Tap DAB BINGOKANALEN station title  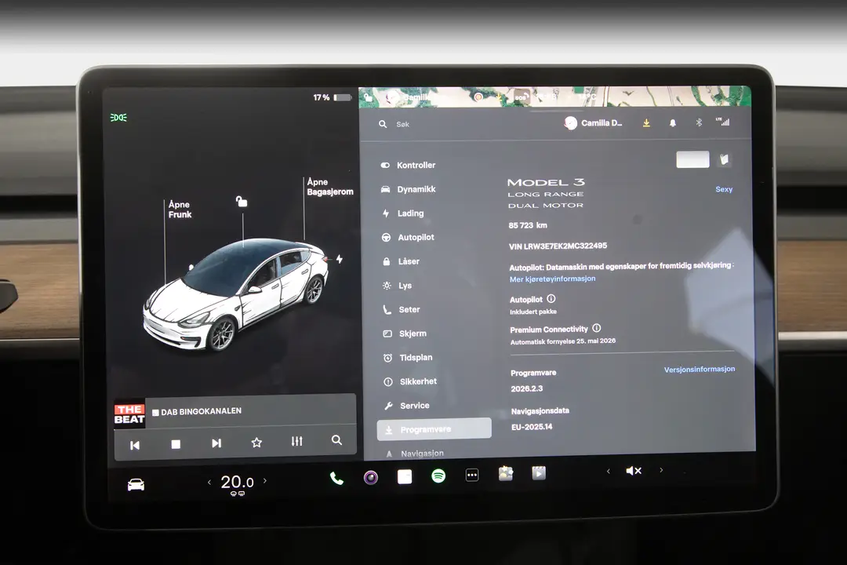(x=201, y=411)
